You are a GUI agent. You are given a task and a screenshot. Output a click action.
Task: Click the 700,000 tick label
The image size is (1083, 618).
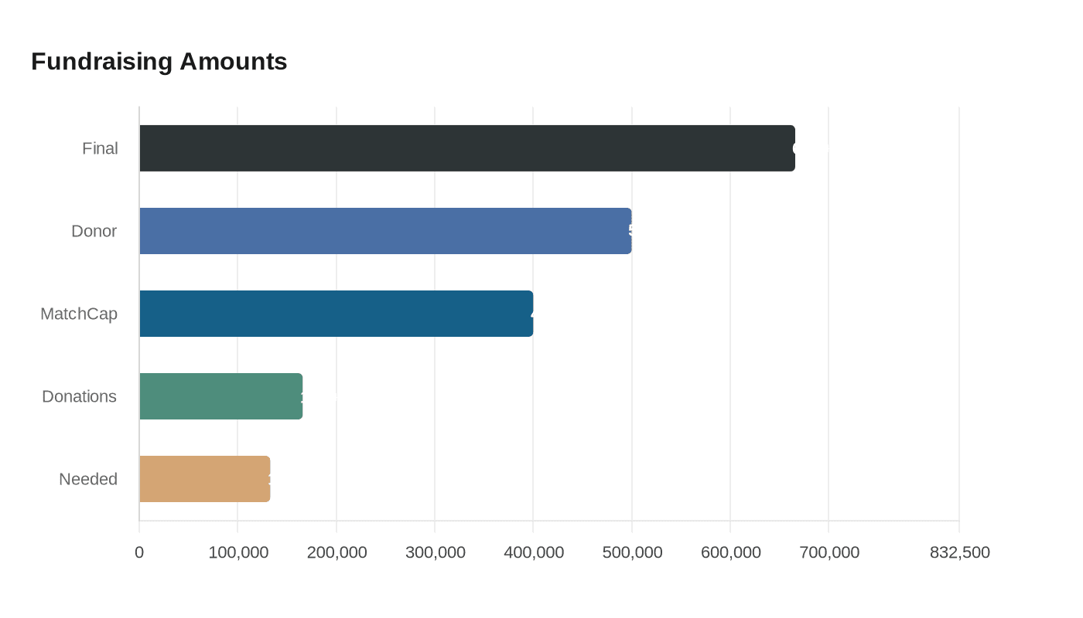(832, 552)
